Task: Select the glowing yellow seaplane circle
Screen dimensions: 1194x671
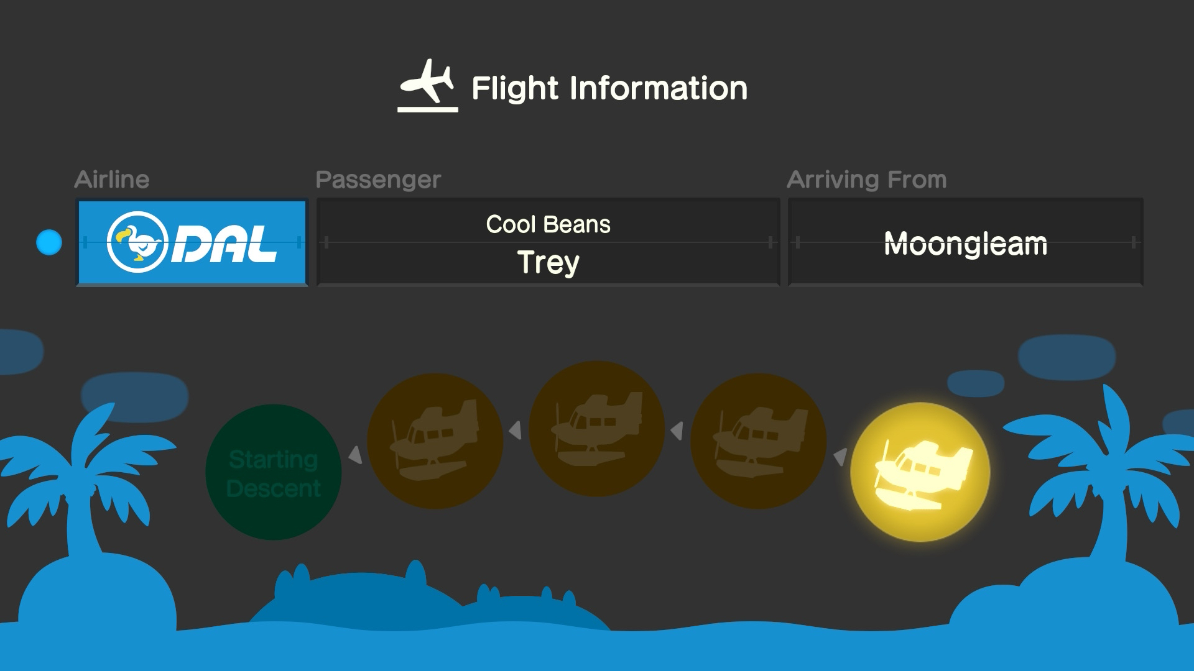Action: coord(920,472)
